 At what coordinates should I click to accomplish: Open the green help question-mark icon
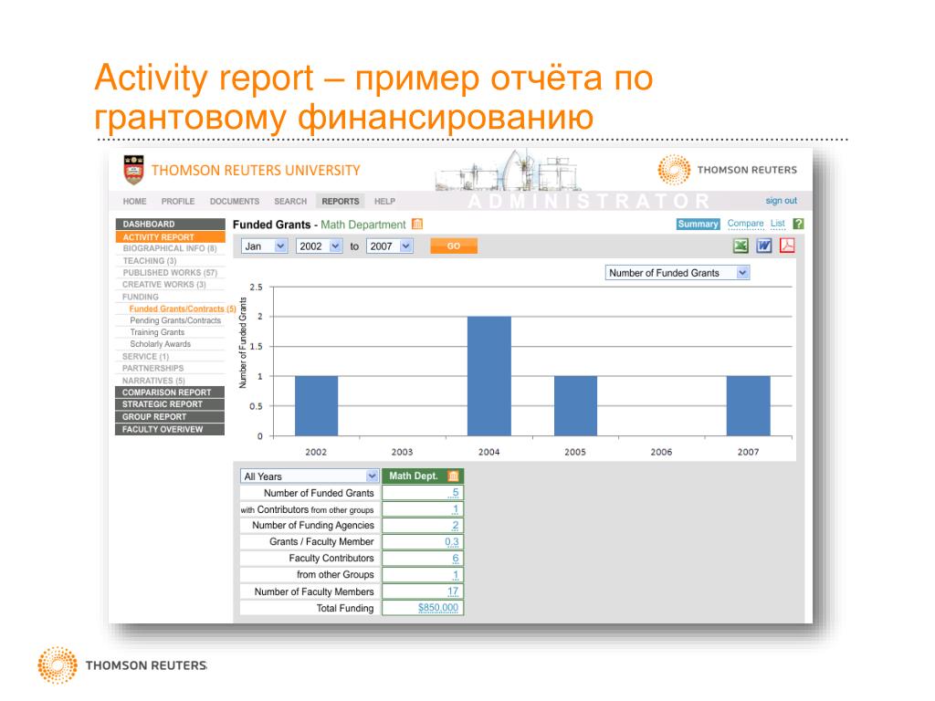[x=798, y=225]
